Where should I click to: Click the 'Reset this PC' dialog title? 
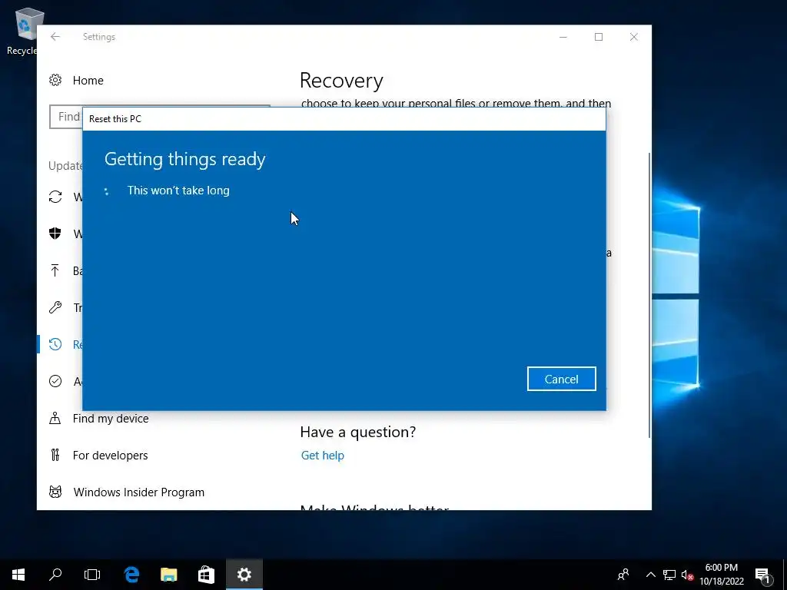pos(115,119)
